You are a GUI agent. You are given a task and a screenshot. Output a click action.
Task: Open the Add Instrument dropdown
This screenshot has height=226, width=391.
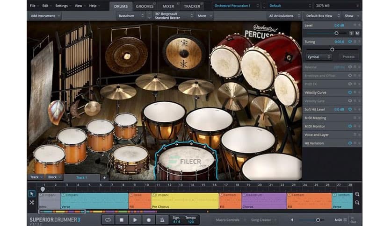tap(45, 16)
